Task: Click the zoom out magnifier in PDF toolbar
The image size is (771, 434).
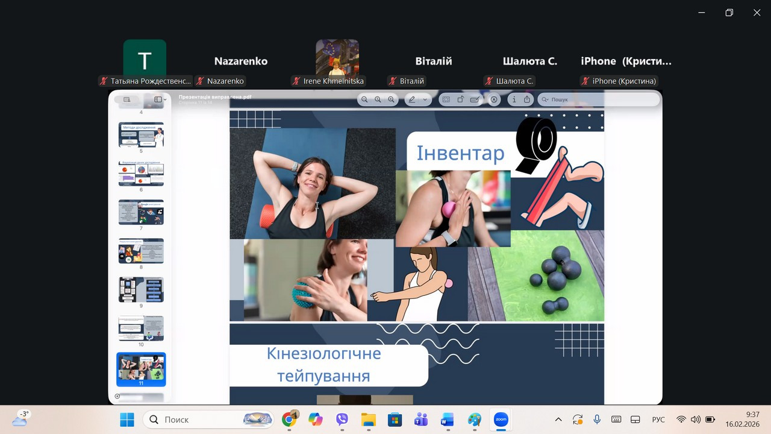Action: pyautogui.click(x=364, y=100)
